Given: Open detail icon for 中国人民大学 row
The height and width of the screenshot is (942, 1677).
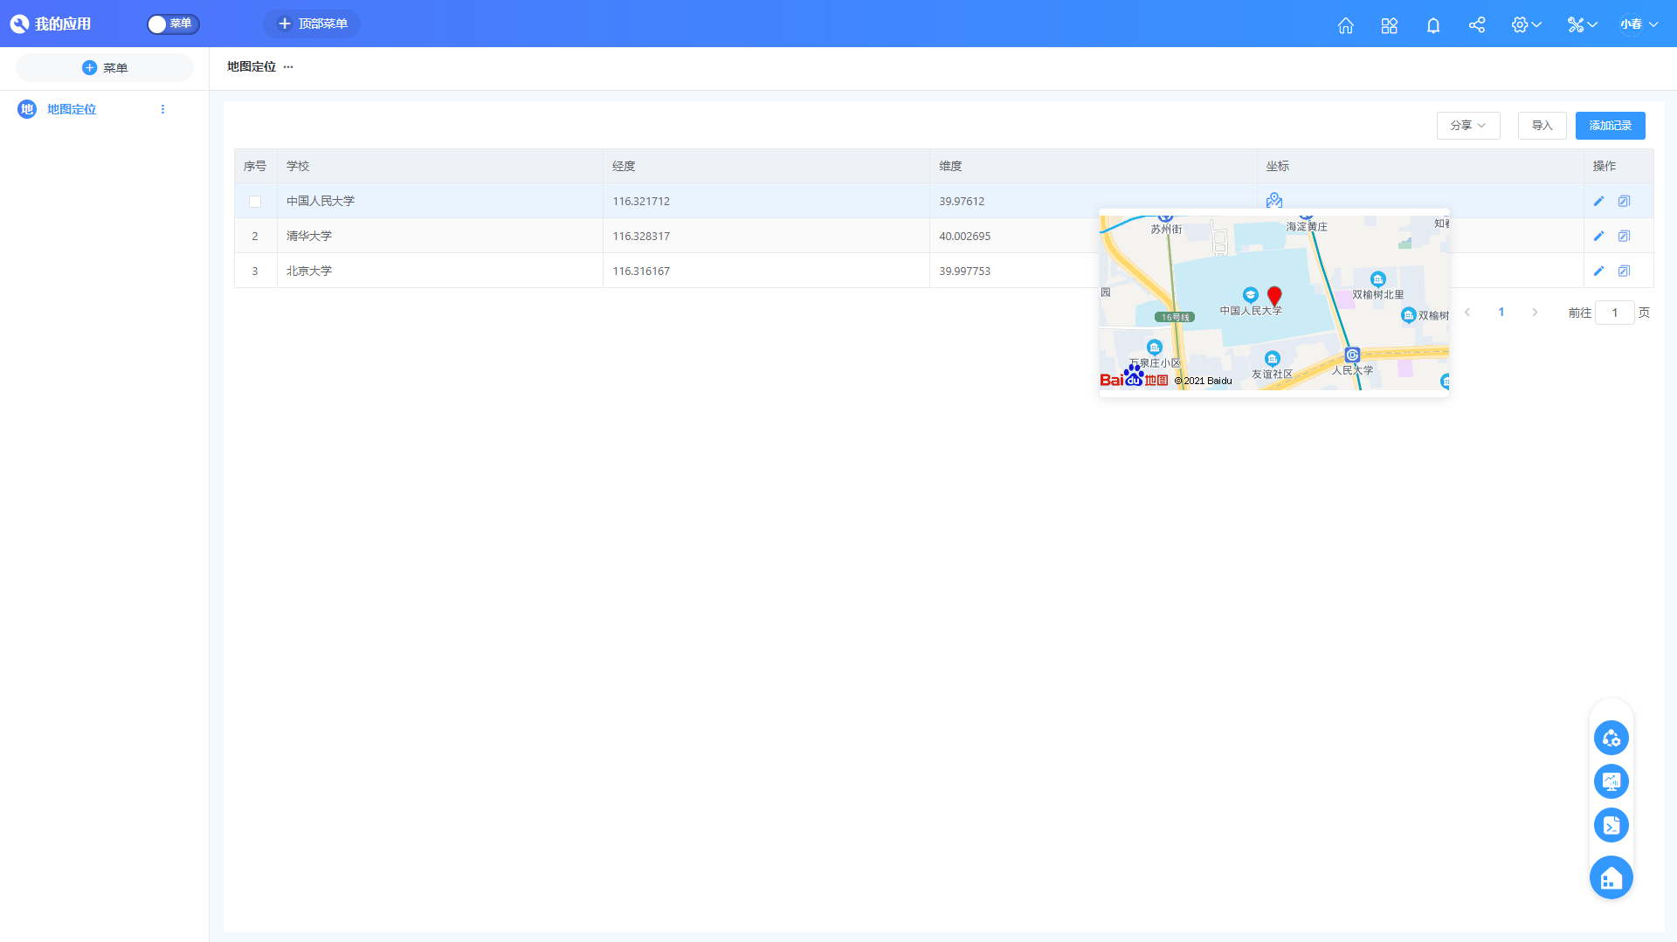Looking at the screenshot, I should 1624,201.
